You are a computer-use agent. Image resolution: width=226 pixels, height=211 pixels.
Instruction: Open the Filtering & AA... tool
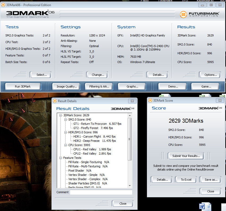click(99, 86)
